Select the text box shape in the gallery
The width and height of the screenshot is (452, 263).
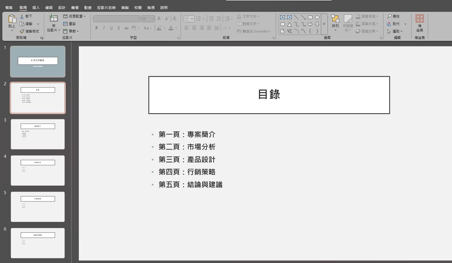coord(283,17)
